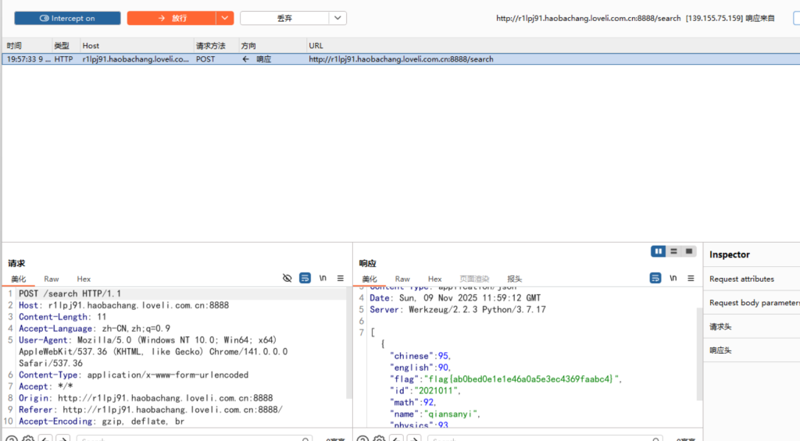Open the request Hex tab
Screen dimensions: 800x441
[x=84, y=279]
